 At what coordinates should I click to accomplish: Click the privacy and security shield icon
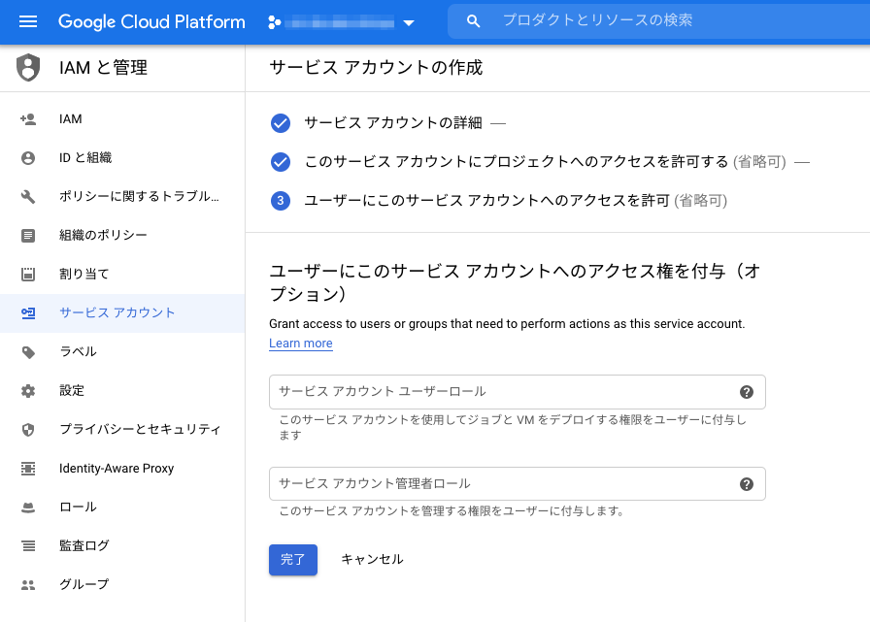28,430
